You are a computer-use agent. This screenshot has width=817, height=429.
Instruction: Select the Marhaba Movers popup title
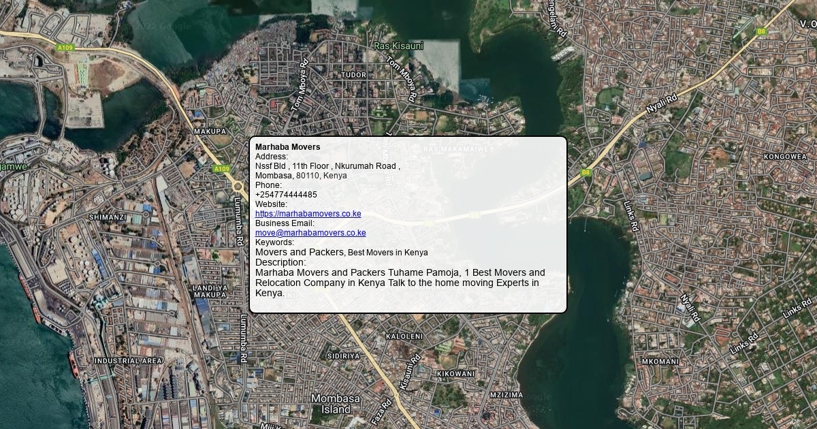tap(287, 147)
